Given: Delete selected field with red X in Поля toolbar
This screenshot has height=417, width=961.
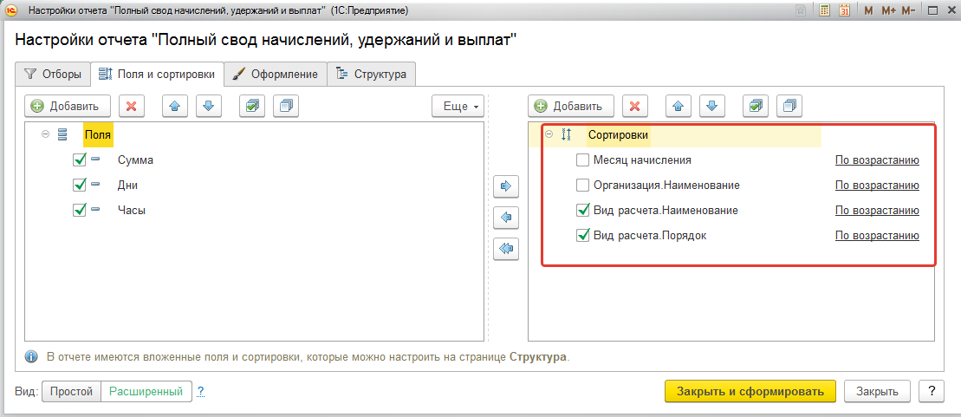Looking at the screenshot, I should [x=131, y=106].
